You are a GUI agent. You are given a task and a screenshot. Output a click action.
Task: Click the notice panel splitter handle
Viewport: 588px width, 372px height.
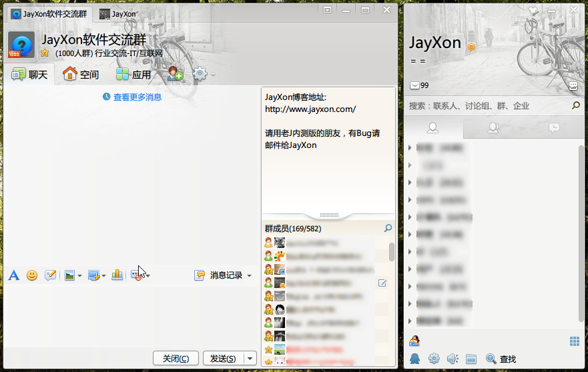[329, 215]
